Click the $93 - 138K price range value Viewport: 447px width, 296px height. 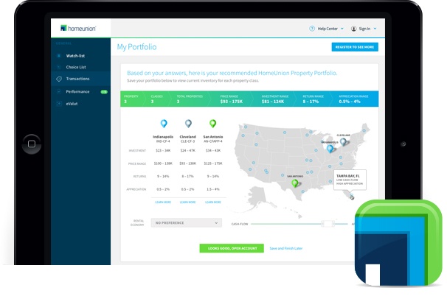[187, 163]
